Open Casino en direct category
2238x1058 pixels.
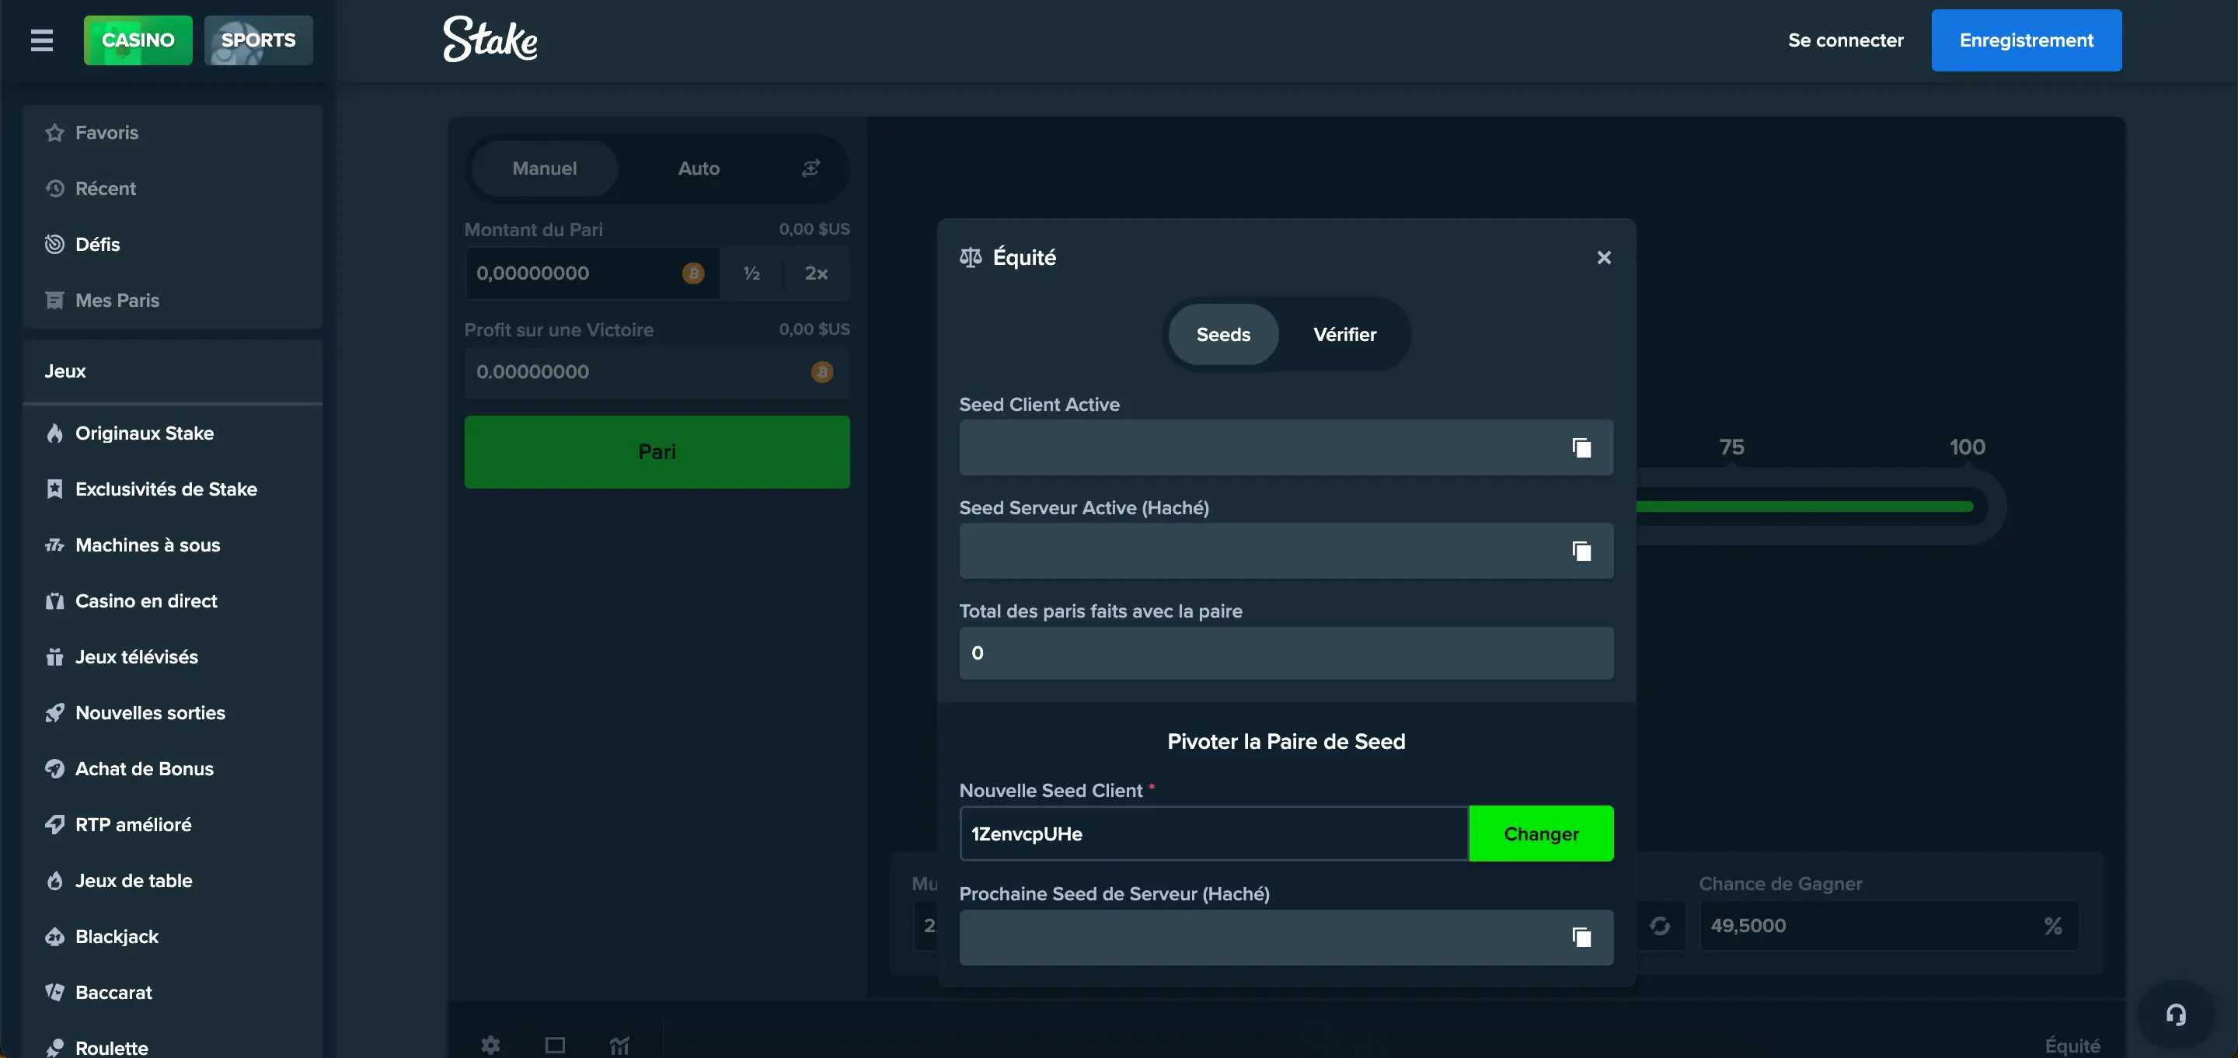point(173,601)
